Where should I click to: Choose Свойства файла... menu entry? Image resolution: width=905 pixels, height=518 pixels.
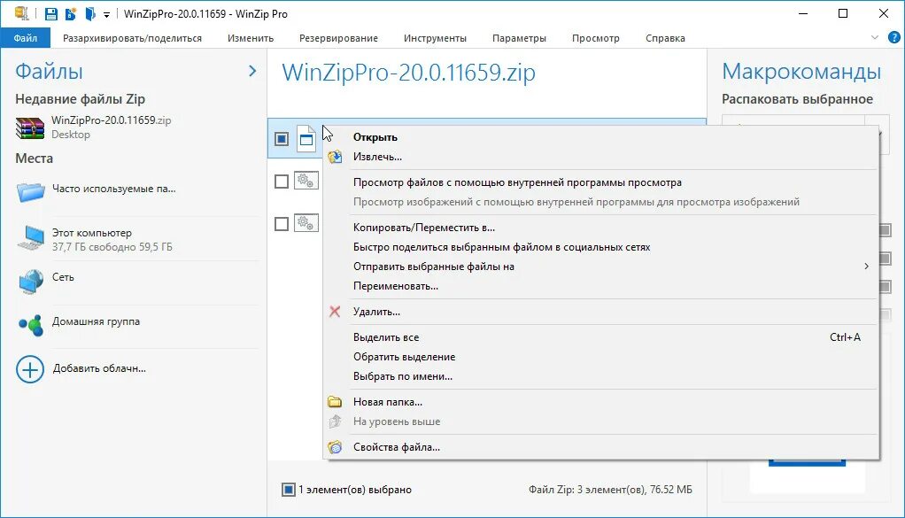(x=600, y=446)
